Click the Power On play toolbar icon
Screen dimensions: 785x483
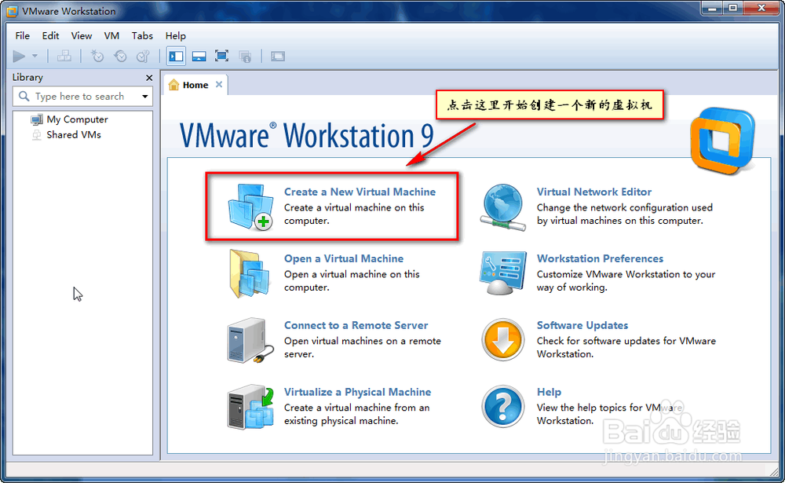pyautogui.click(x=19, y=56)
